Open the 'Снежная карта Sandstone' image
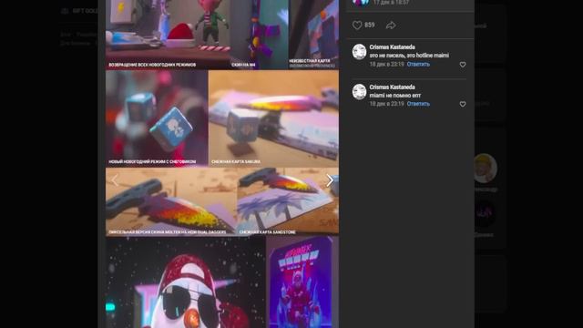This screenshot has width=583, height=328. coord(288,201)
